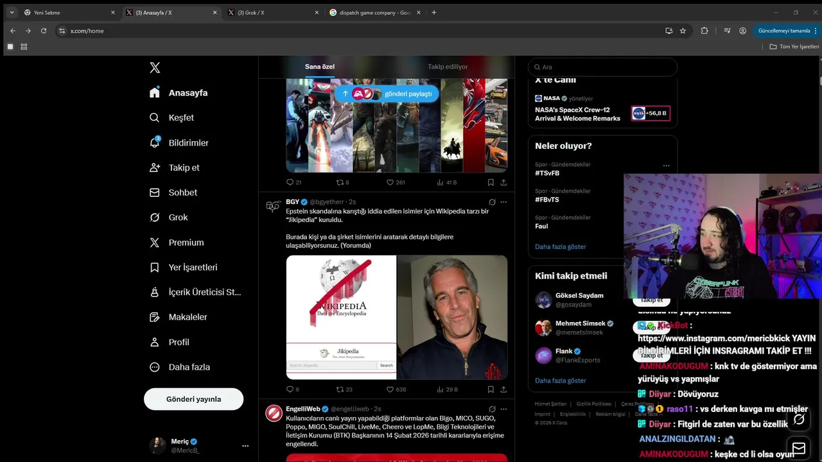
Task: Expand Daha fazla menu in sidebar
Action: [179, 367]
